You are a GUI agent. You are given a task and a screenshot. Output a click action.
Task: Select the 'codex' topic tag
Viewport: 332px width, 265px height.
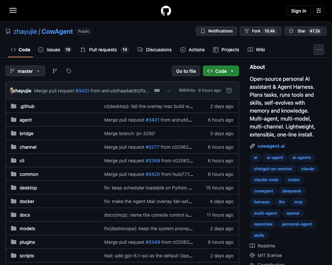[294, 180]
